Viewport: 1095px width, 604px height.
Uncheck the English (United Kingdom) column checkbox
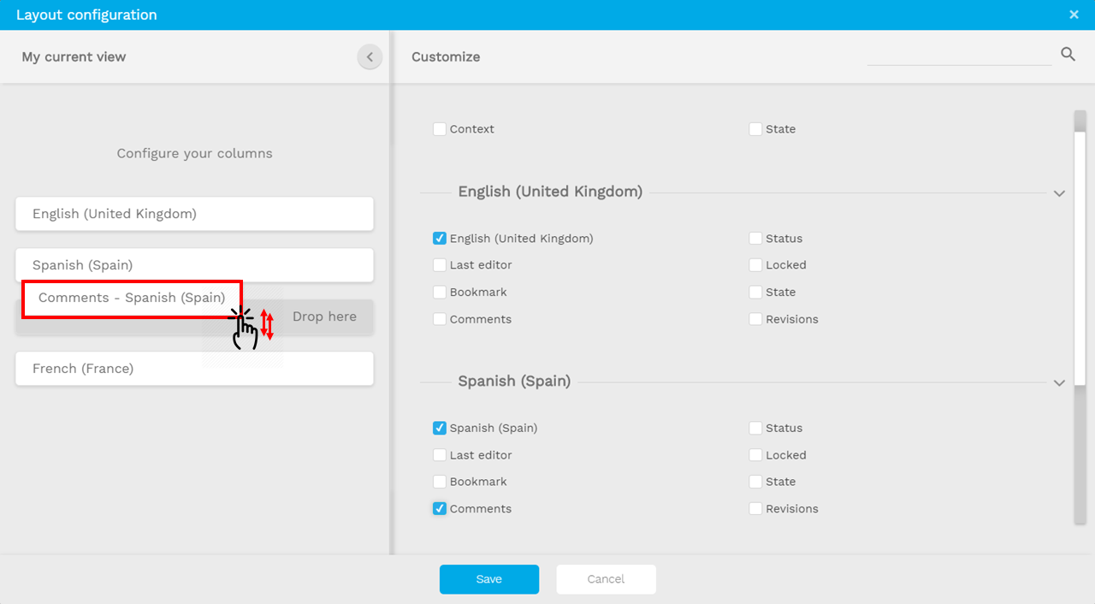click(x=440, y=239)
